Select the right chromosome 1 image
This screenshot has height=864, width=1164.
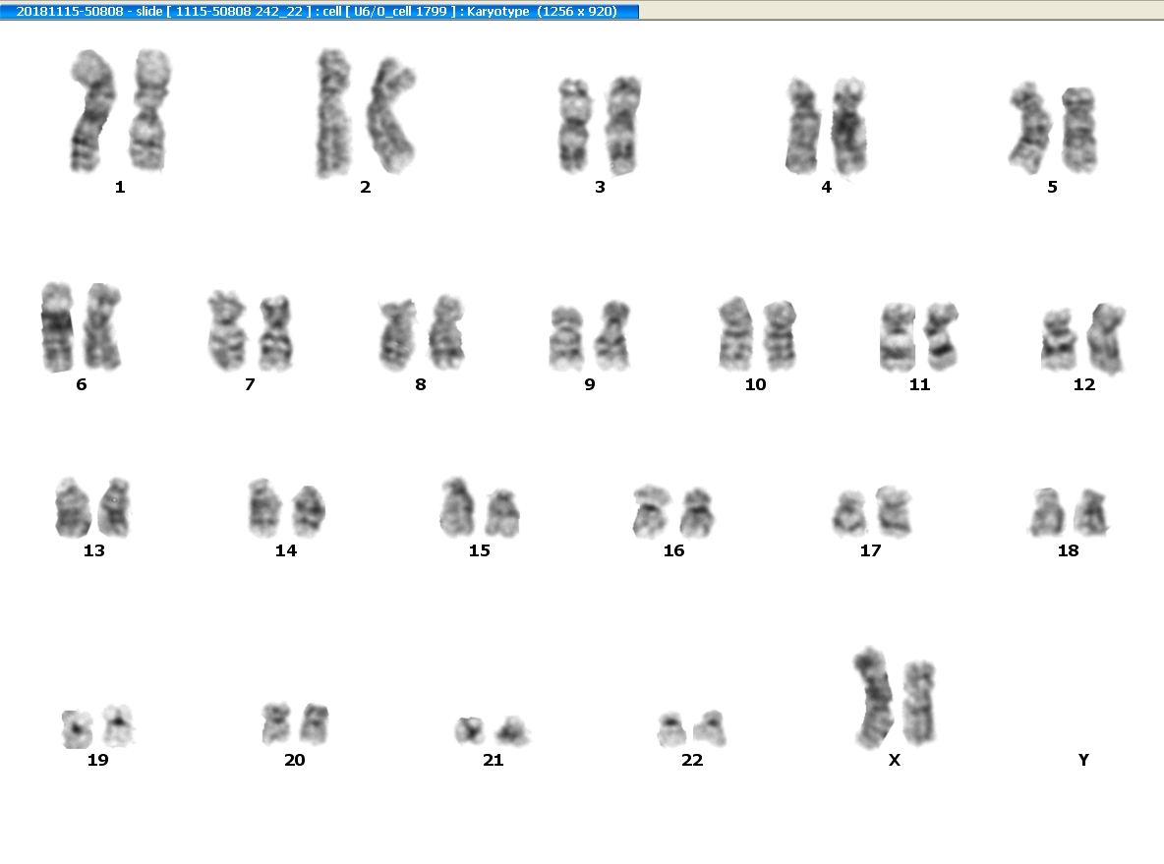click(150, 109)
